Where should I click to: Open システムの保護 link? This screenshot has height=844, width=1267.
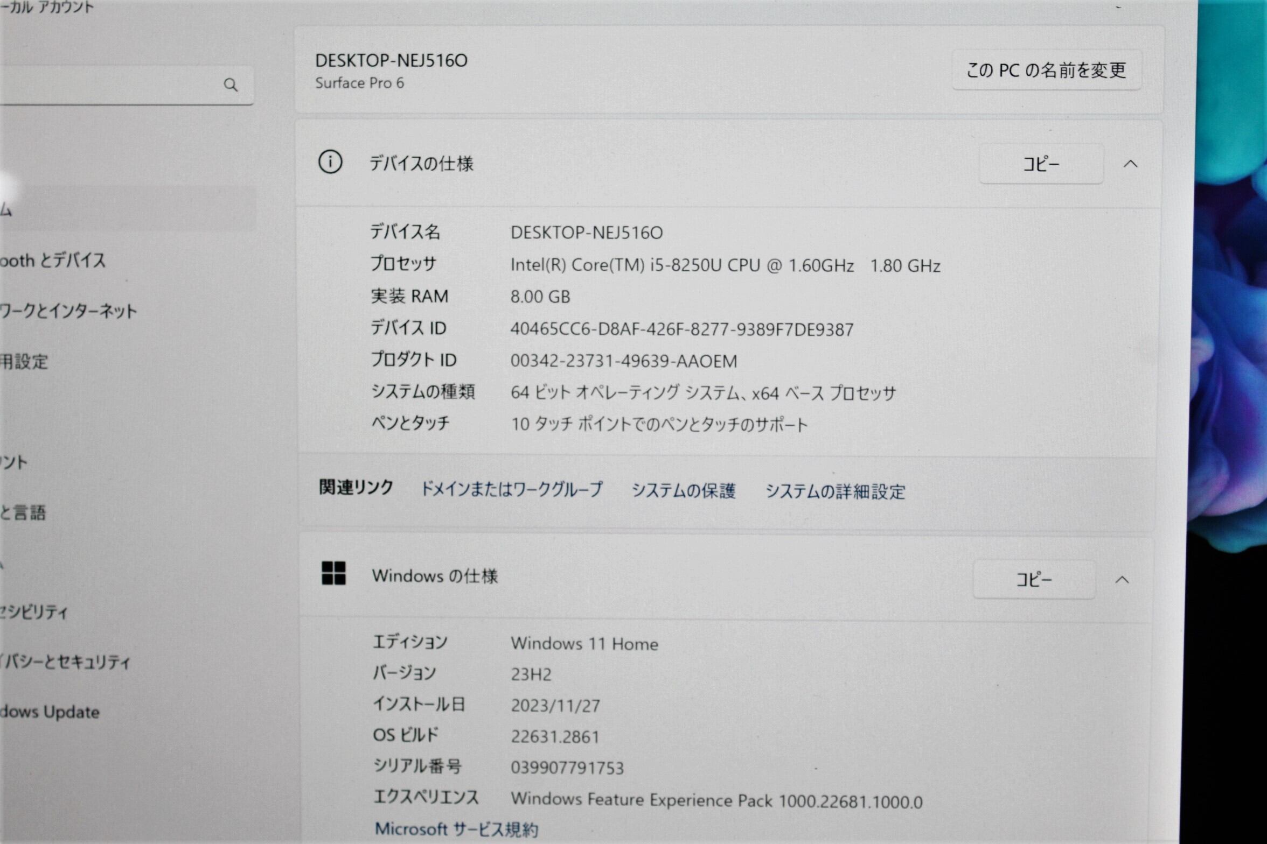[x=683, y=490]
